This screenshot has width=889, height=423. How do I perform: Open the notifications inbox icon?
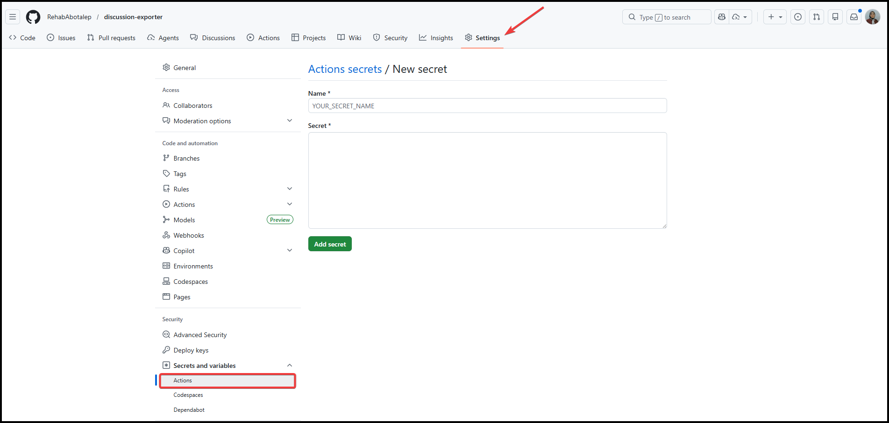853,17
